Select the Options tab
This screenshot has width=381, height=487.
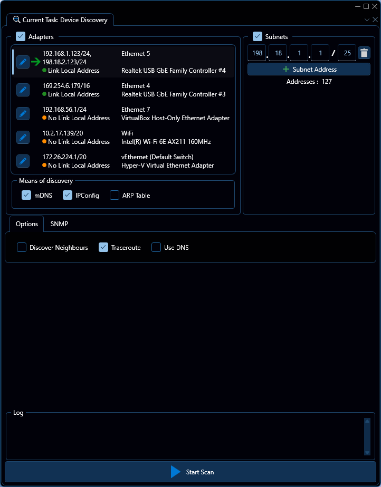[x=26, y=223]
